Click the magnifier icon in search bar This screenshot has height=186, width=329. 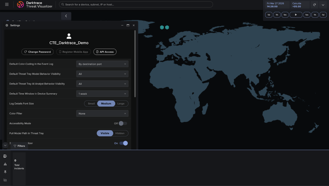63,4
